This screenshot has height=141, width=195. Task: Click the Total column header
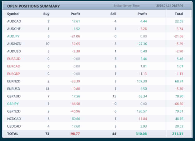click(179, 14)
